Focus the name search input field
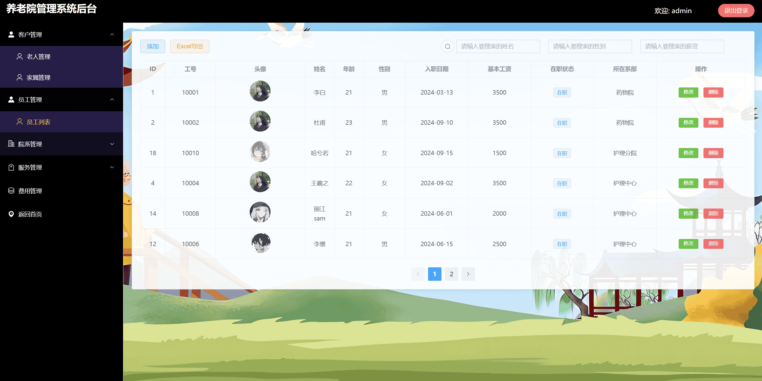 [x=498, y=47]
